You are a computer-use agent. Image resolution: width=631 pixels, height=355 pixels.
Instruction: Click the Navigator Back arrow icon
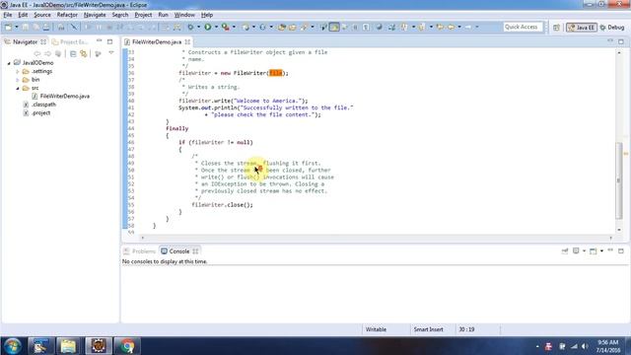pos(37,53)
